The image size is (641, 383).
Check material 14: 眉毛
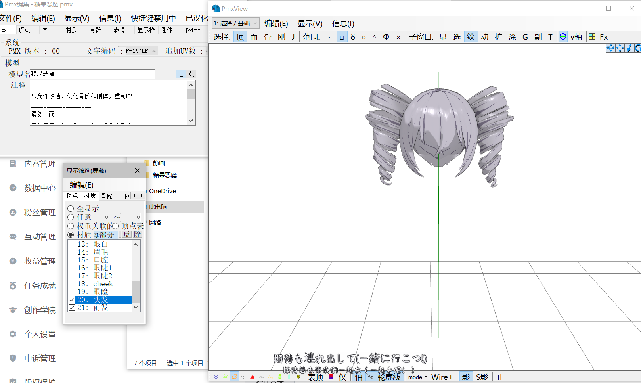click(x=72, y=252)
